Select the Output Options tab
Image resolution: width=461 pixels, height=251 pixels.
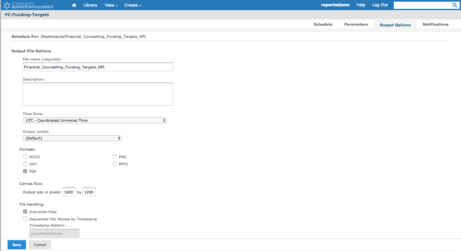395,25
